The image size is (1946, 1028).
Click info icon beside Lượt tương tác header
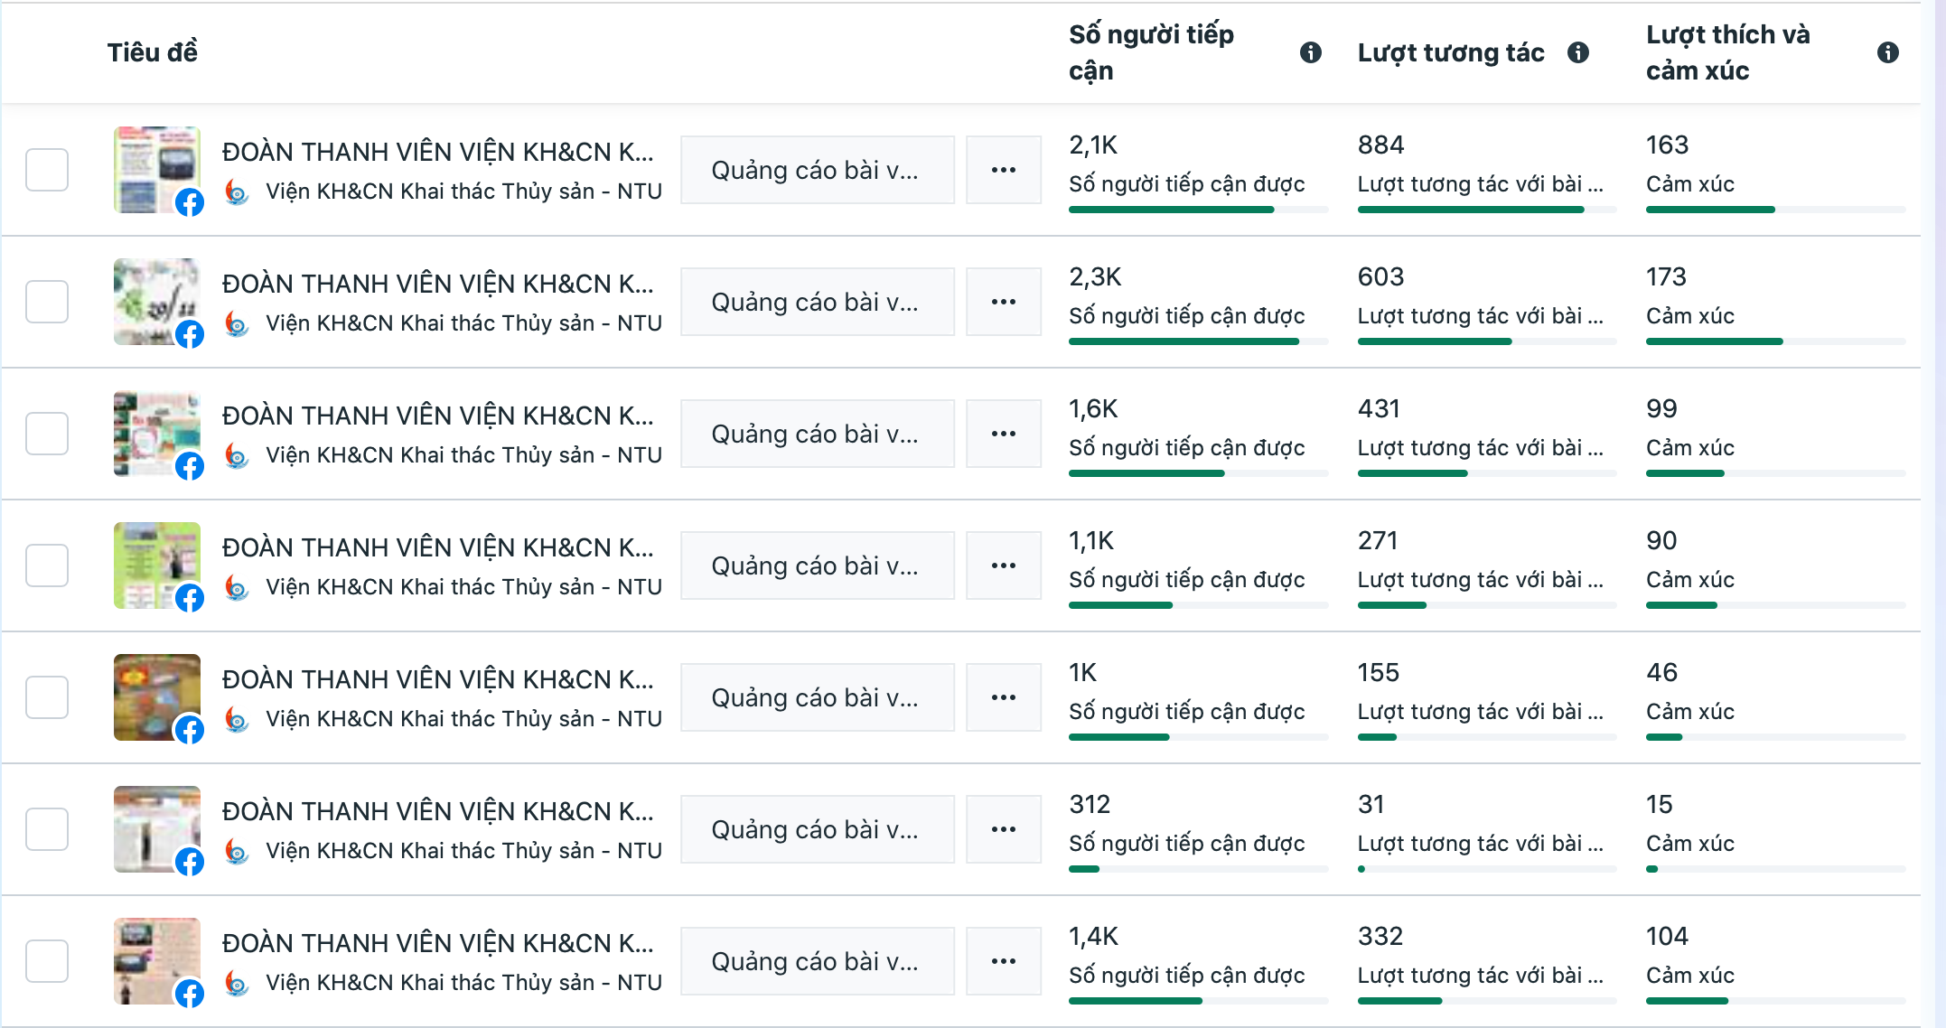pos(1577,52)
